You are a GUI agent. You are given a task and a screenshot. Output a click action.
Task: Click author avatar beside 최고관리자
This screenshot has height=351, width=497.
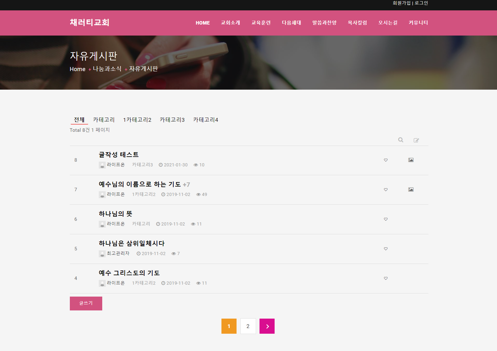coord(102,254)
